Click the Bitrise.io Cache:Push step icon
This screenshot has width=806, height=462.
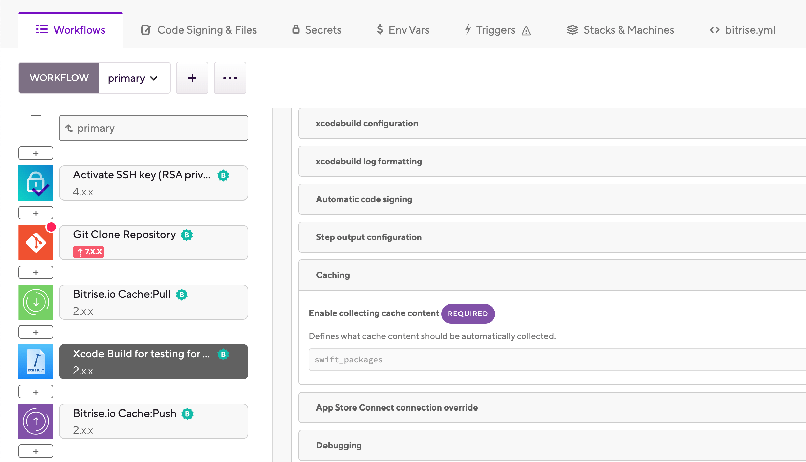(36, 421)
